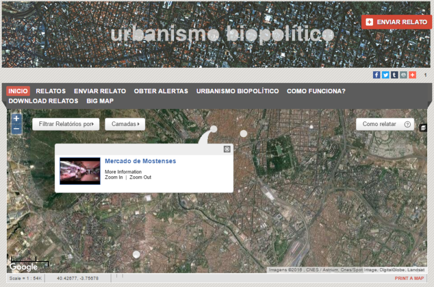The height and width of the screenshot is (287, 434).
Task: Open the Relatos menu item
Action: point(51,91)
